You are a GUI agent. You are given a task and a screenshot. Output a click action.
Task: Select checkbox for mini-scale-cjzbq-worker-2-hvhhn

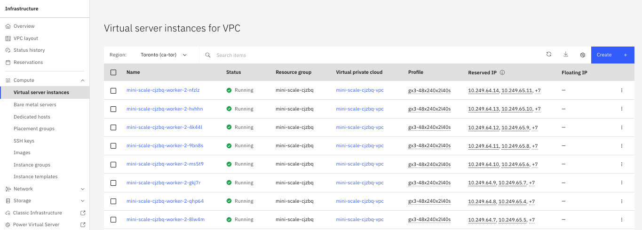click(x=113, y=109)
